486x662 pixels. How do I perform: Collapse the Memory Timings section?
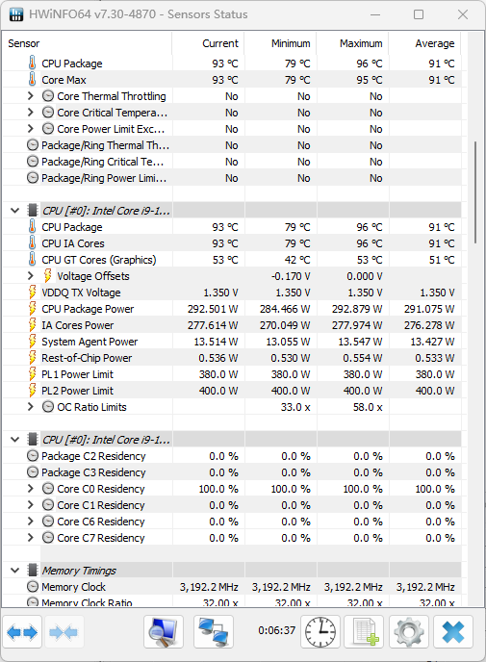14,571
